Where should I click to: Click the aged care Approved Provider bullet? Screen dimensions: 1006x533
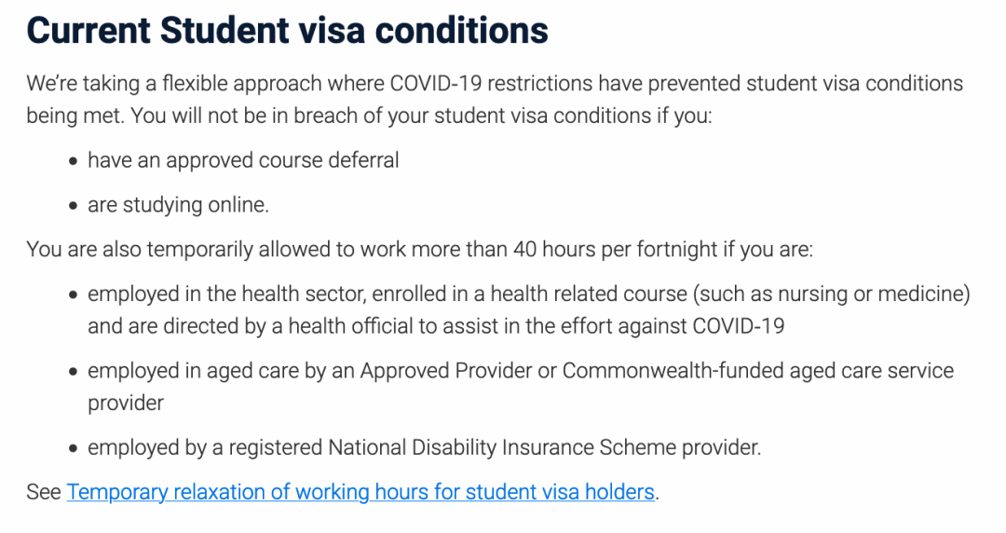click(x=521, y=387)
